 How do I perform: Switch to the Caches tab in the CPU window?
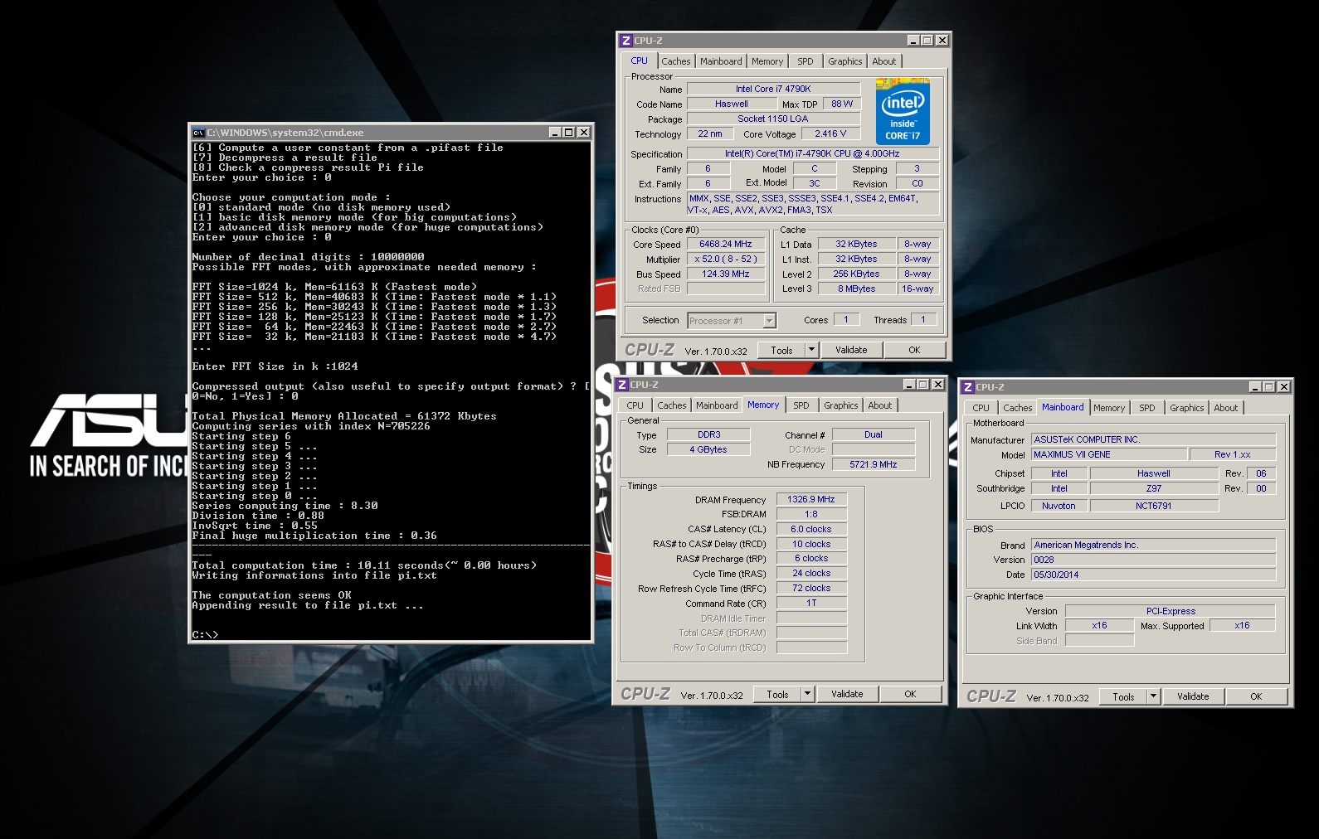point(675,61)
